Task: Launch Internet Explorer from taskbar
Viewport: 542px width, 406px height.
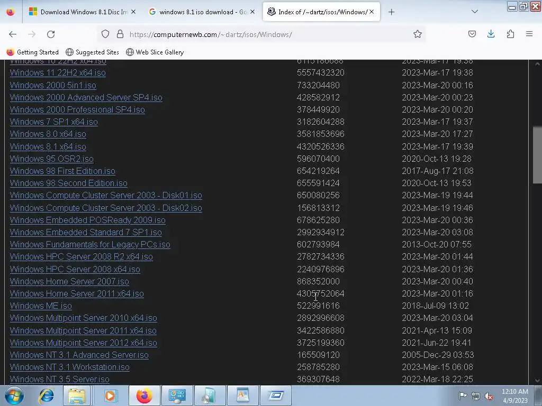Action: tap(47, 395)
